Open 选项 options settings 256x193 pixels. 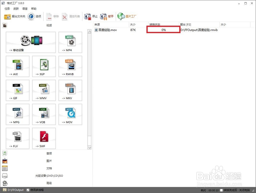[x=34, y=16]
